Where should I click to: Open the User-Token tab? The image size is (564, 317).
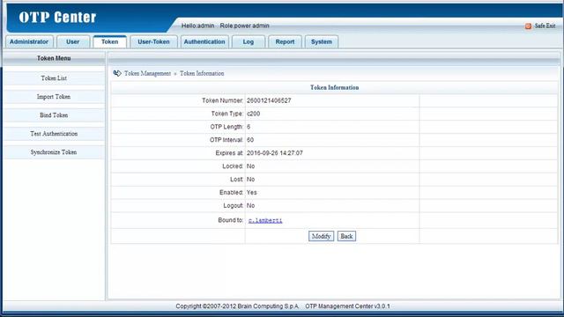153,41
